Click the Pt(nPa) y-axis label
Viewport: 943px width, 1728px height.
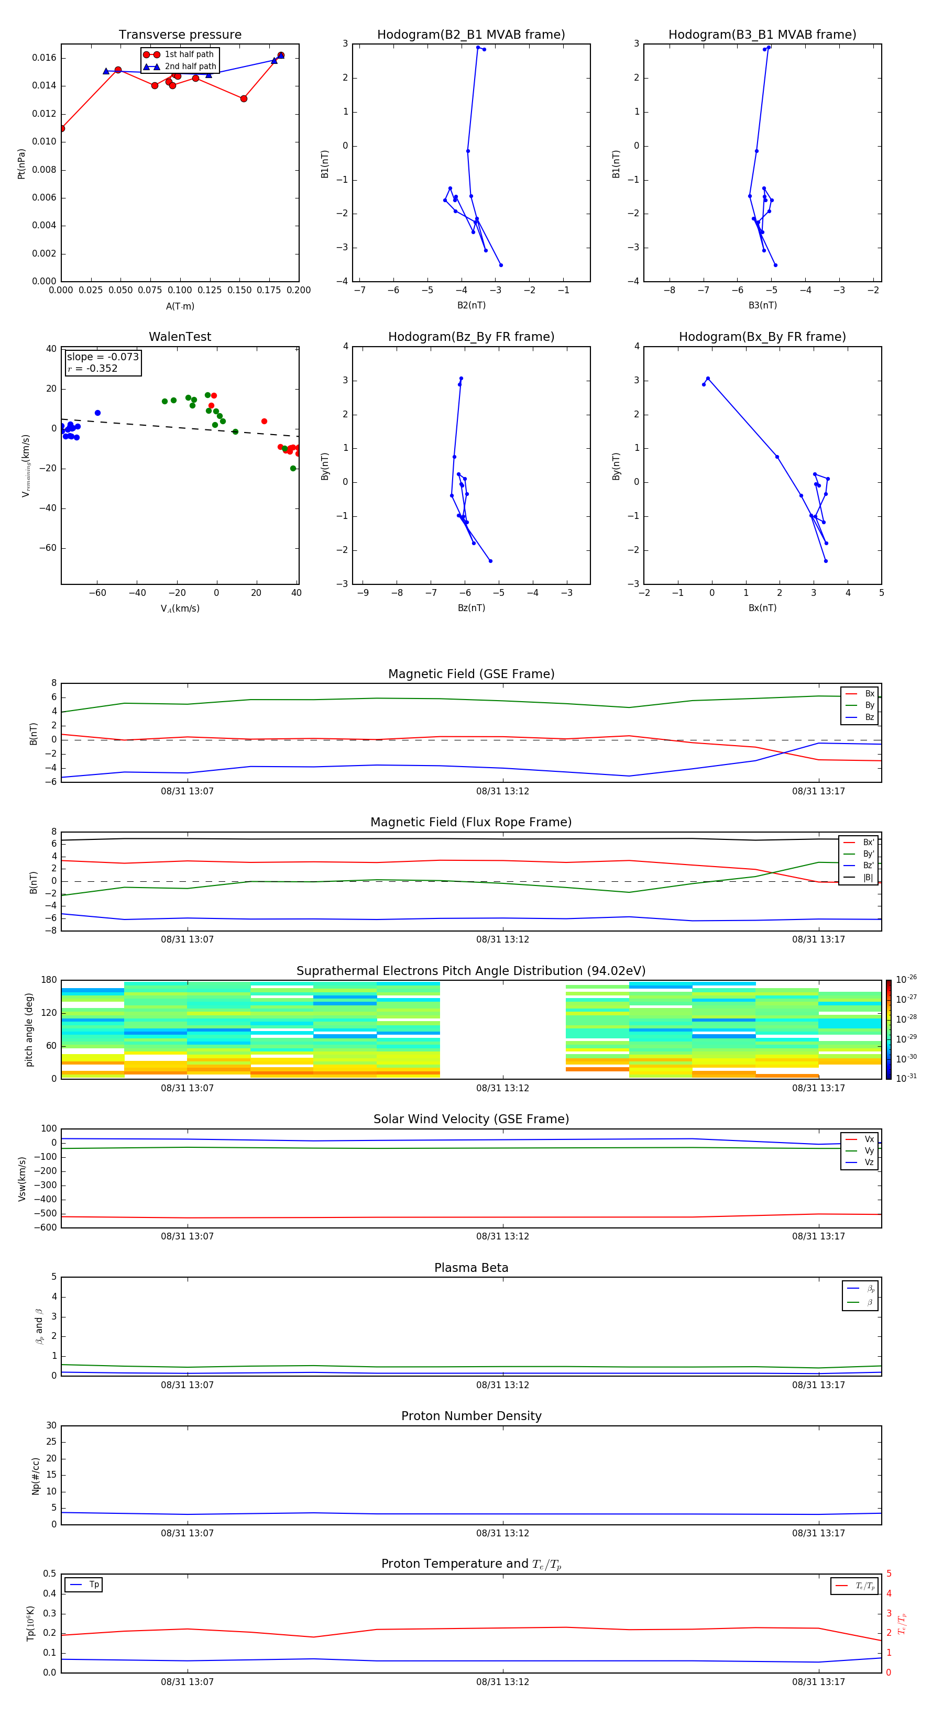point(21,164)
